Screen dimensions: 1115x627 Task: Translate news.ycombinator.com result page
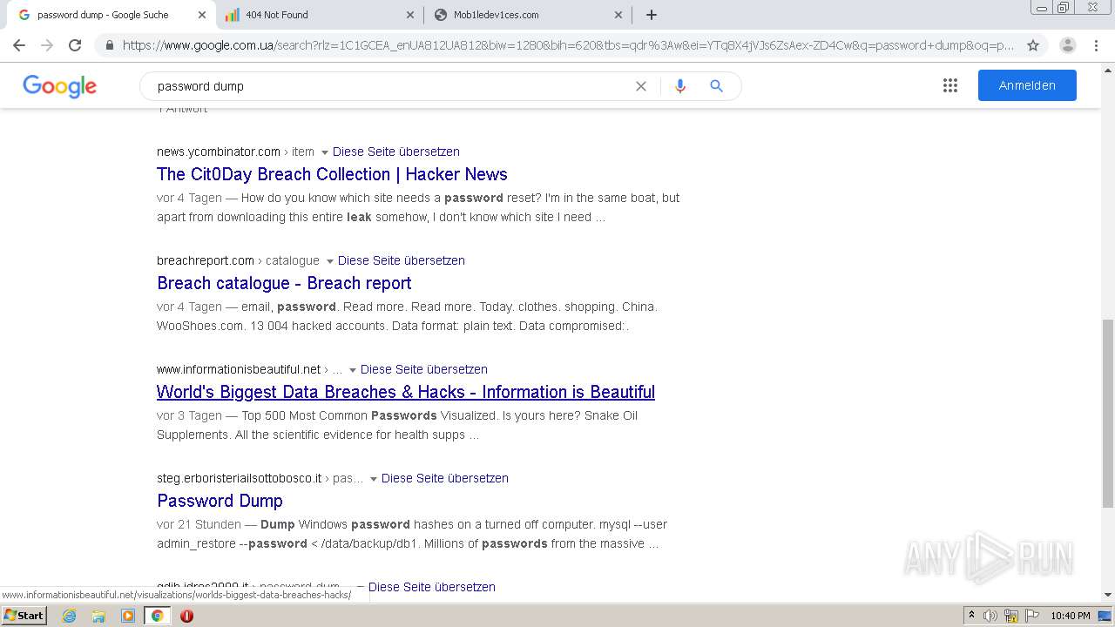396,152
